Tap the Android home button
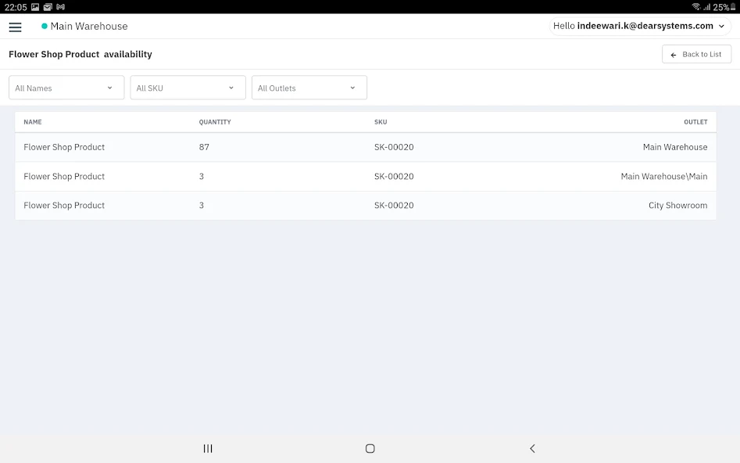The width and height of the screenshot is (740, 463). coord(370,448)
